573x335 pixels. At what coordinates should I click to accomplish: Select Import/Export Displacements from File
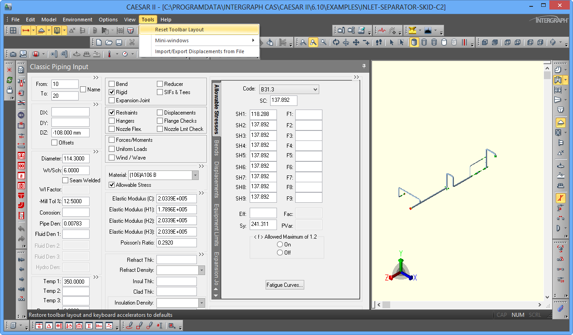pyautogui.click(x=199, y=51)
